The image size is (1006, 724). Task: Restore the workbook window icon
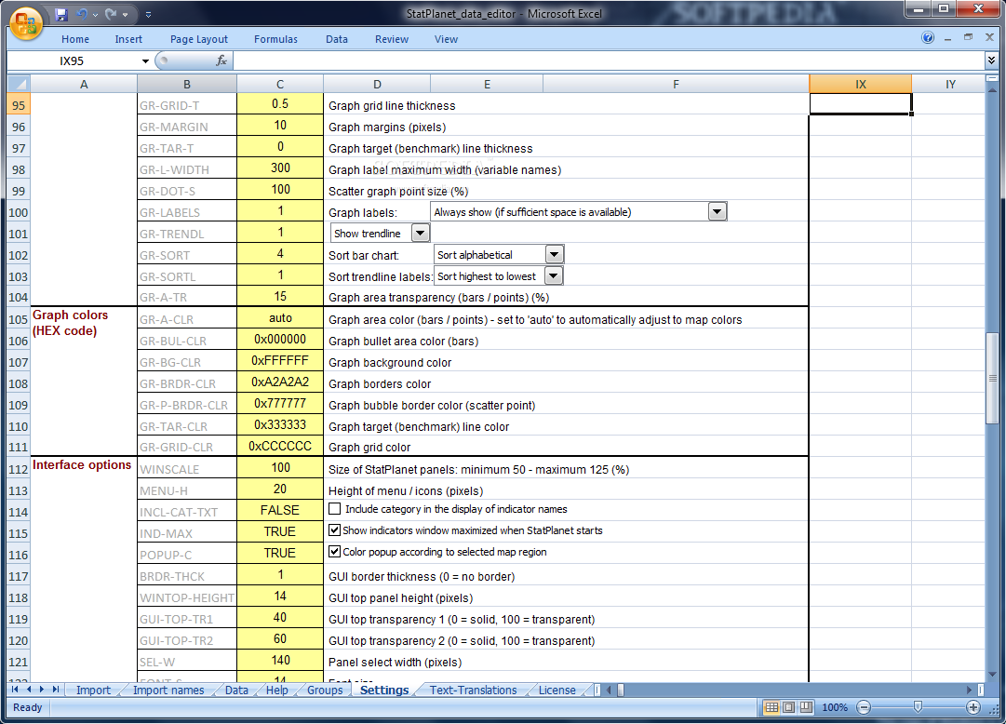click(x=968, y=38)
